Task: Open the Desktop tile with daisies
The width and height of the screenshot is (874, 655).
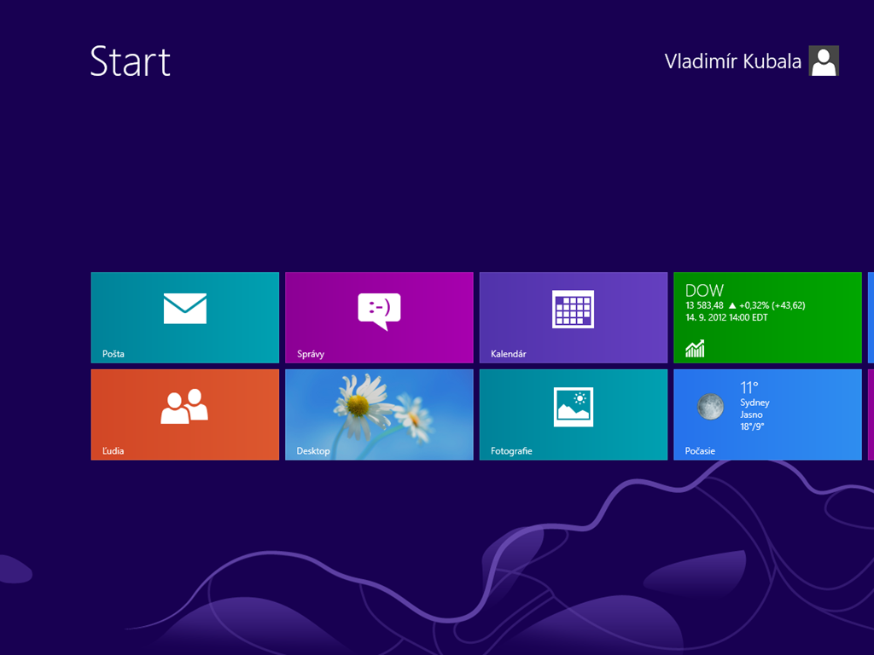Action: [x=379, y=414]
